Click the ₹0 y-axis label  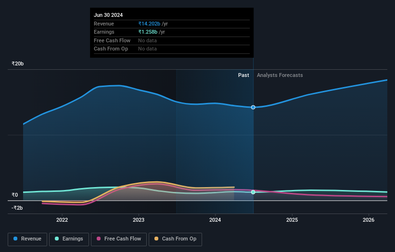tap(14, 195)
